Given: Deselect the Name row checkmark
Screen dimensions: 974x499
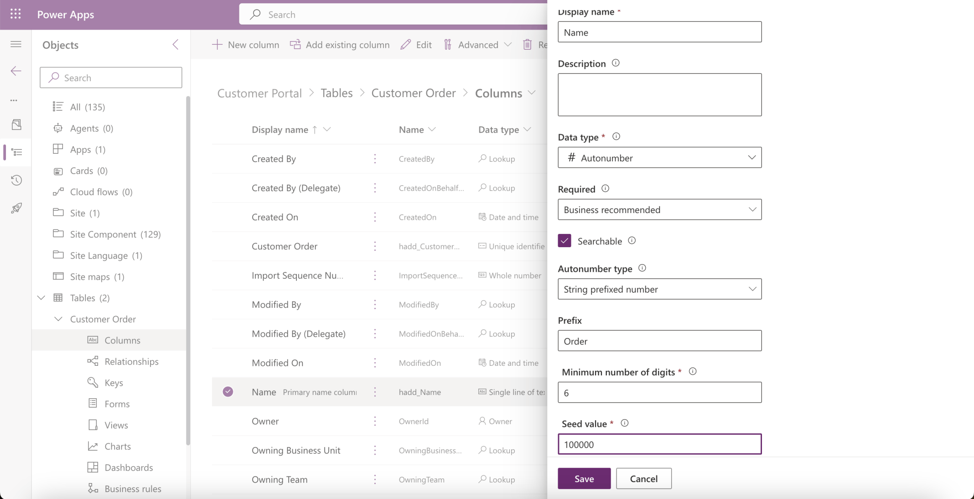Looking at the screenshot, I should [x=228, y=392].
